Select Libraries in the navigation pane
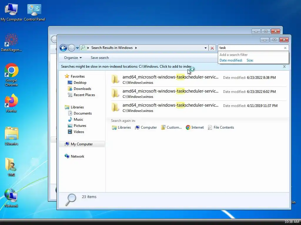Image resolution: width=301 pixels, height=225 pixels. coord(74,107)
